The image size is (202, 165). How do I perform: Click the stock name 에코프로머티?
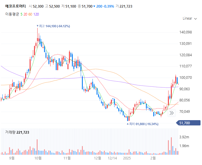pos(16,6)
